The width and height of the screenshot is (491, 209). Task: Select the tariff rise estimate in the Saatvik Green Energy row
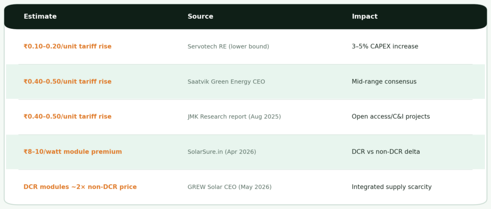tap(67, 81)
